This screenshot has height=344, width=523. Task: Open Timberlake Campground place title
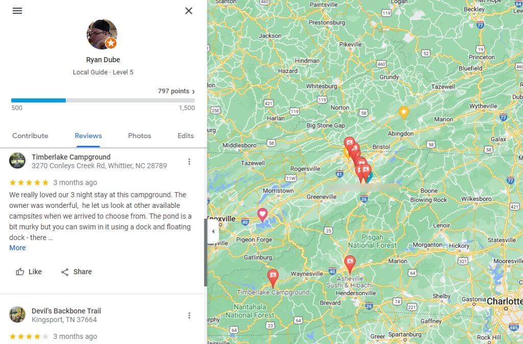(x=71, y=157)
